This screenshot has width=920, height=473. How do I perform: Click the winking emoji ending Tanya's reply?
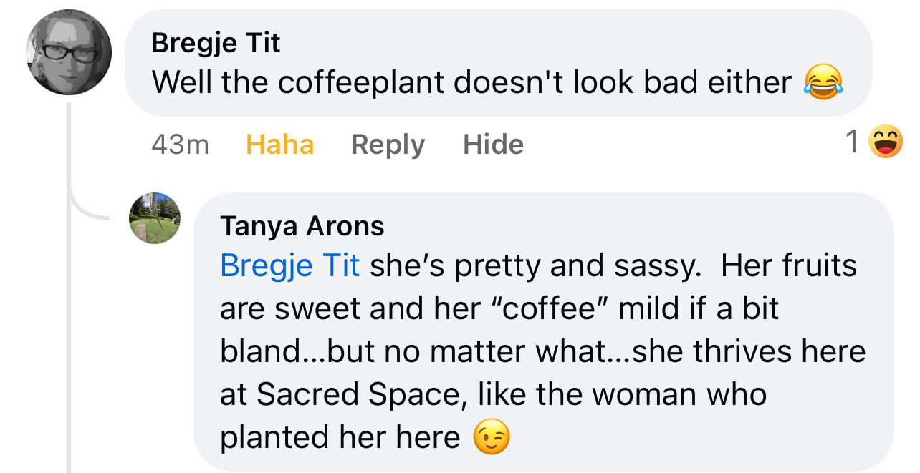pos(492,437)
